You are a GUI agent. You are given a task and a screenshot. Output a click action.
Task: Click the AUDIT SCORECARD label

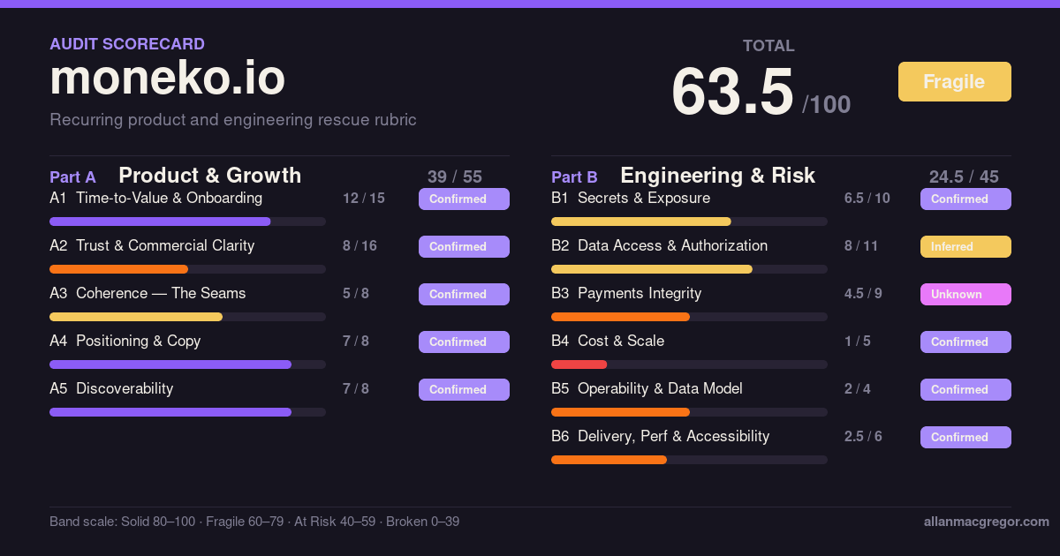point(127,44)
